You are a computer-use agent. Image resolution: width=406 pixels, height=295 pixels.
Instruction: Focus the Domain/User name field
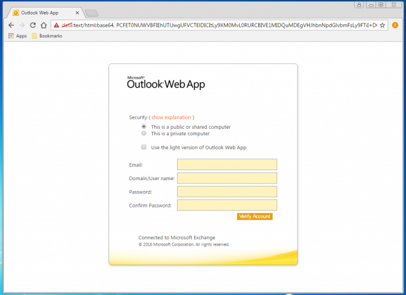click(227, 178)
